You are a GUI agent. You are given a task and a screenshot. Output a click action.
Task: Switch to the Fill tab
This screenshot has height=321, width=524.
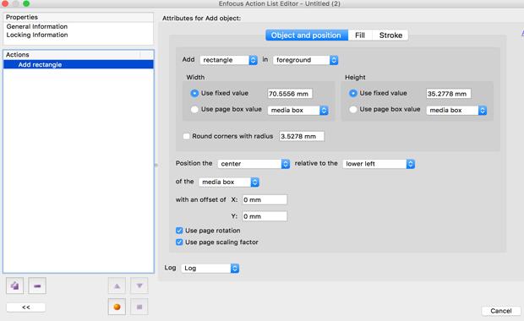pyautogui.click(x=360, y=35)
